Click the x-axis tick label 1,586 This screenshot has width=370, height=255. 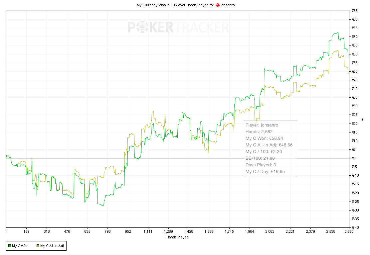click(209, 231)
